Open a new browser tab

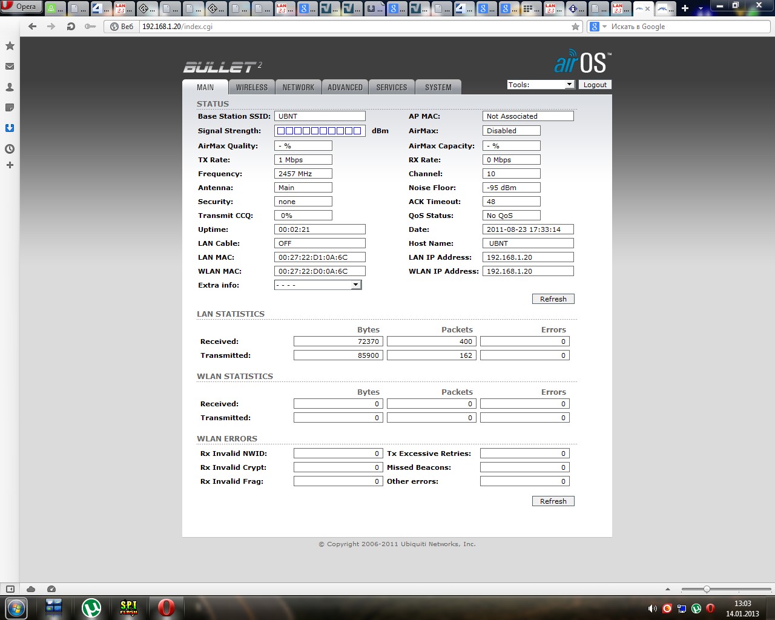coord(685,8)
